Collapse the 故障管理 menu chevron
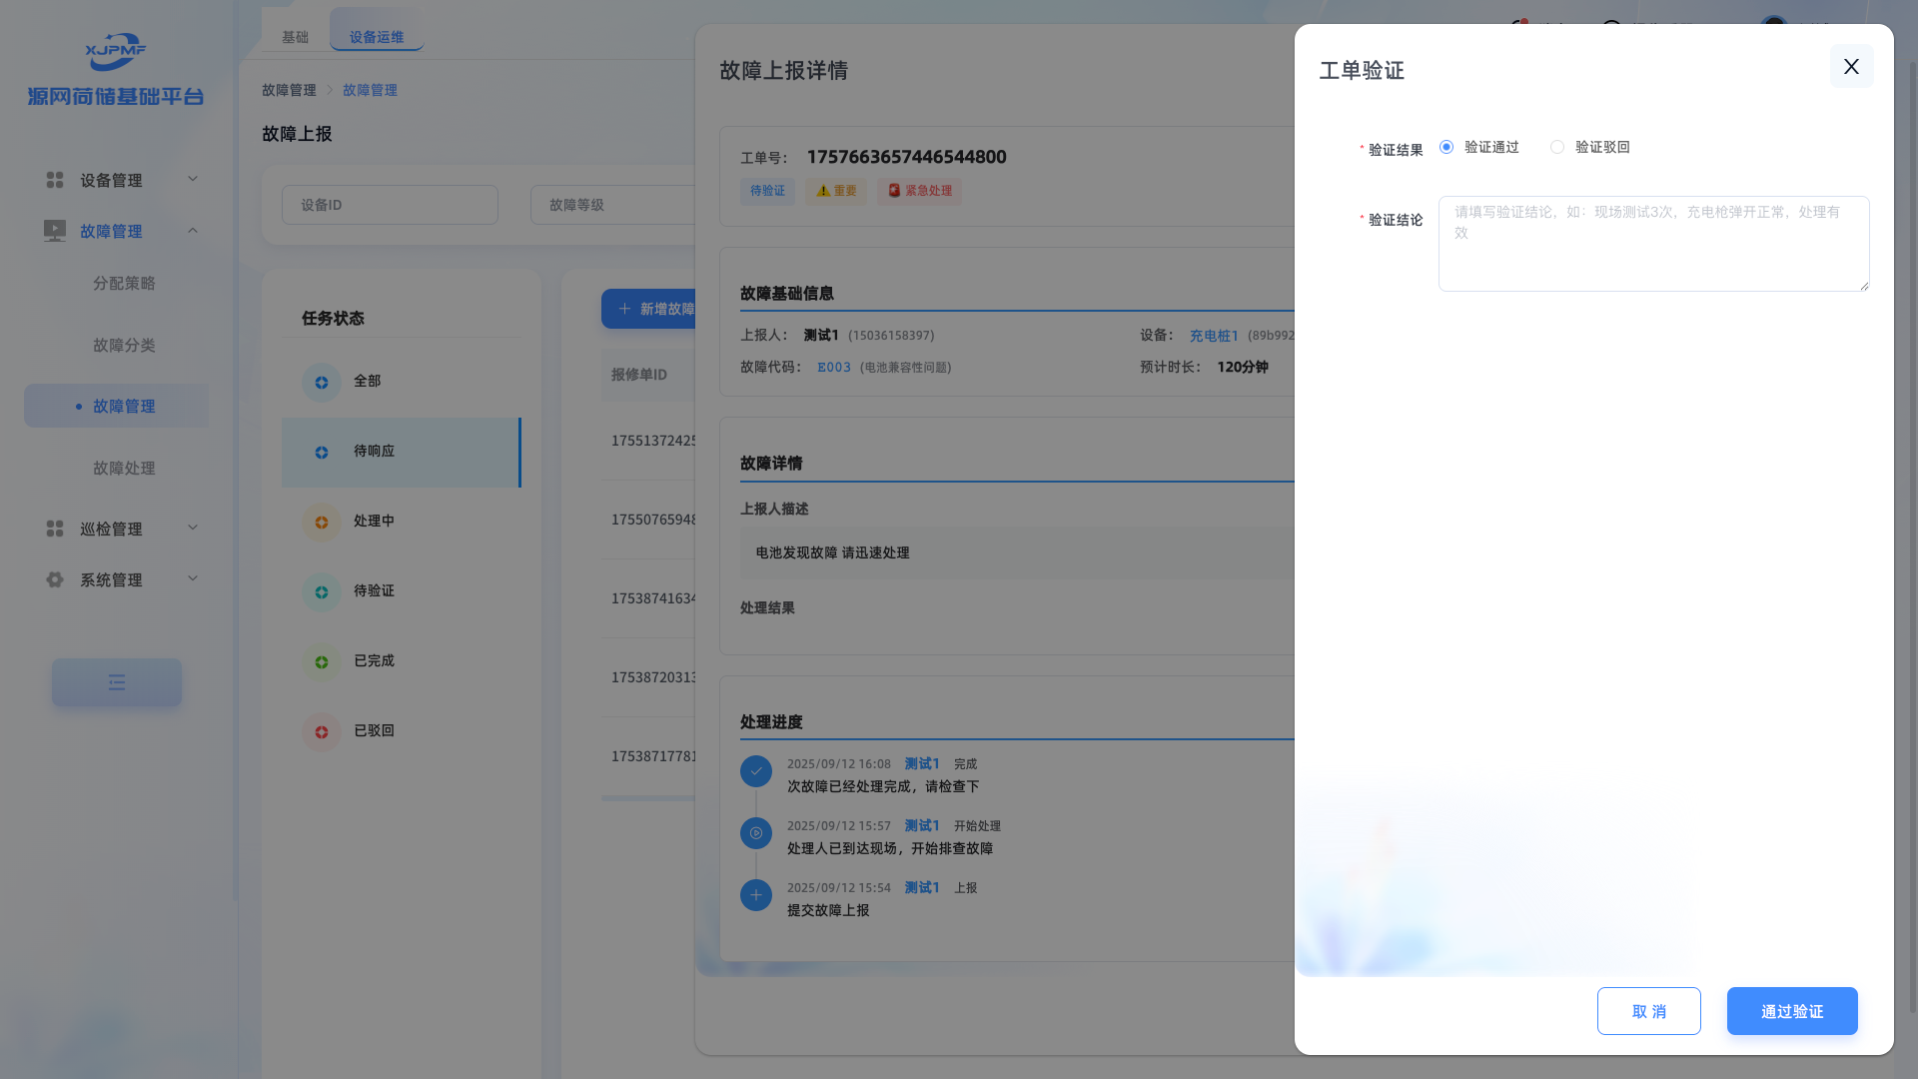Screen dimensions: 1918x1079 click(193, 231)
